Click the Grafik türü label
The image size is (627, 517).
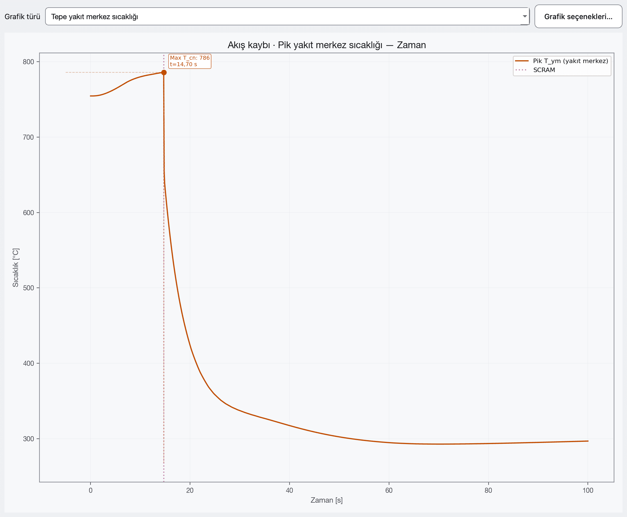[x=22, y=16]
